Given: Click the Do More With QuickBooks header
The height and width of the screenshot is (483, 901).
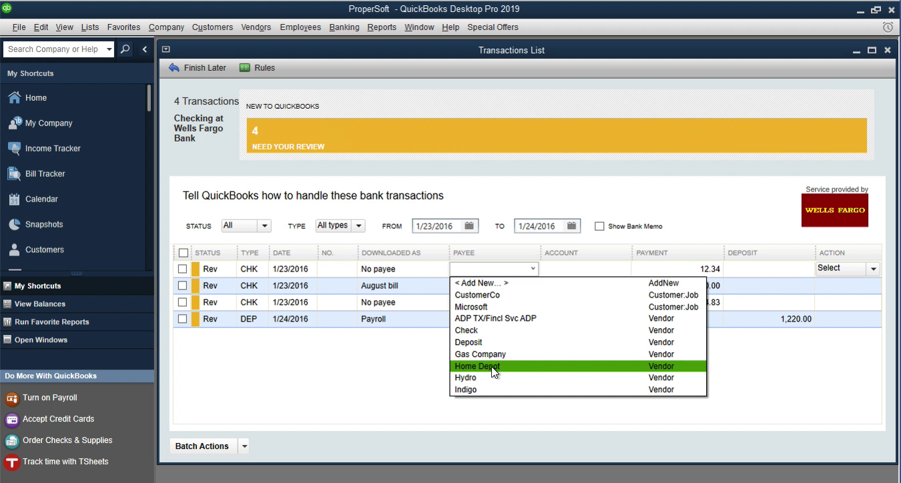Looking at the screenshot, I should tap(77, 376).
